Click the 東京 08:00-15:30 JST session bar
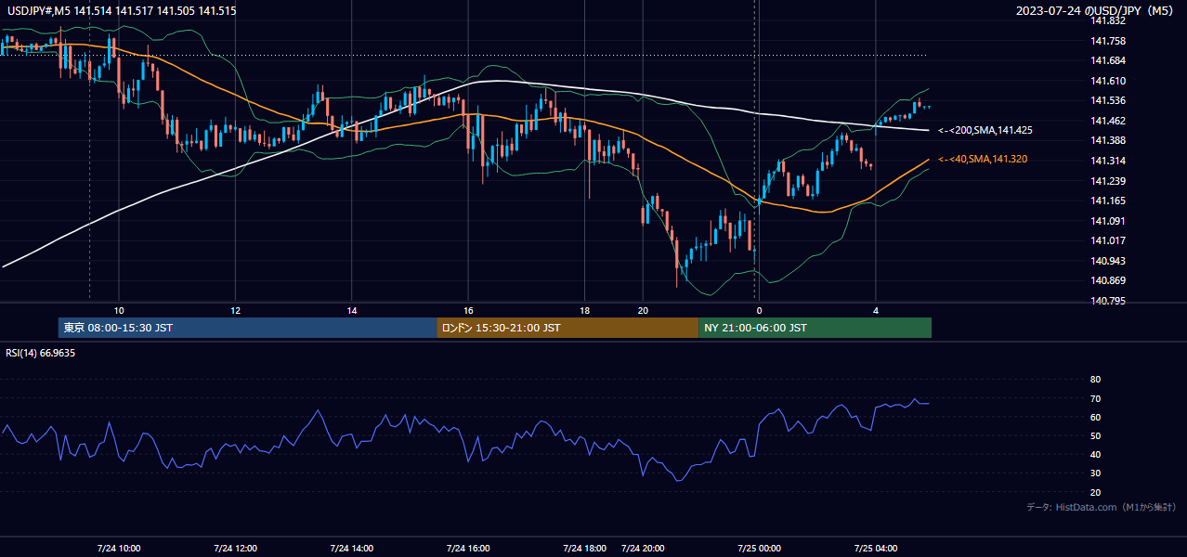 [x=247, y=328]
